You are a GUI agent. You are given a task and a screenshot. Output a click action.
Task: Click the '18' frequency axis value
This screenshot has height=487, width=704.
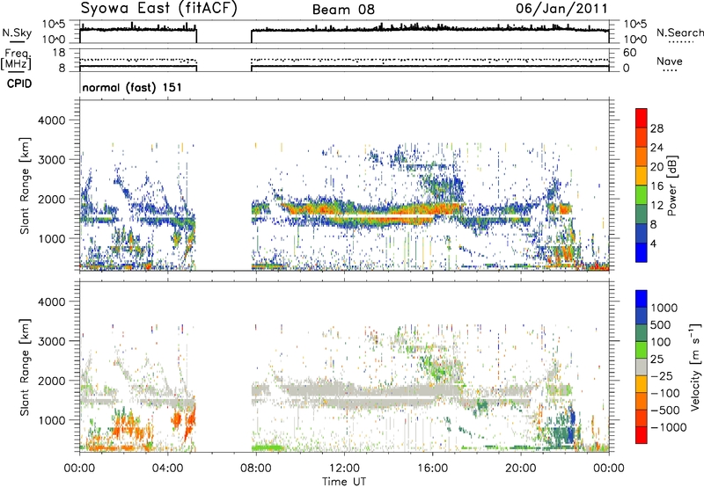coord(59,53)
